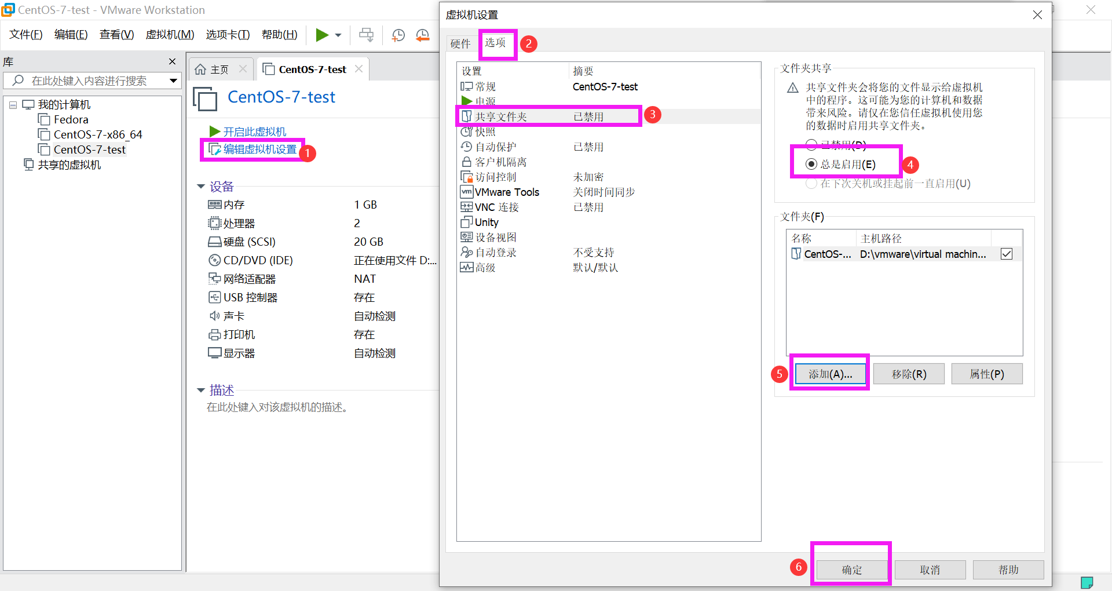
Task: Open the 帮助(H) menu
Action: tap(280, 35)
